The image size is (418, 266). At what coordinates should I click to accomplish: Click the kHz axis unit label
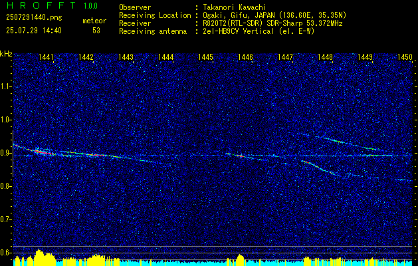pos(6,54)
